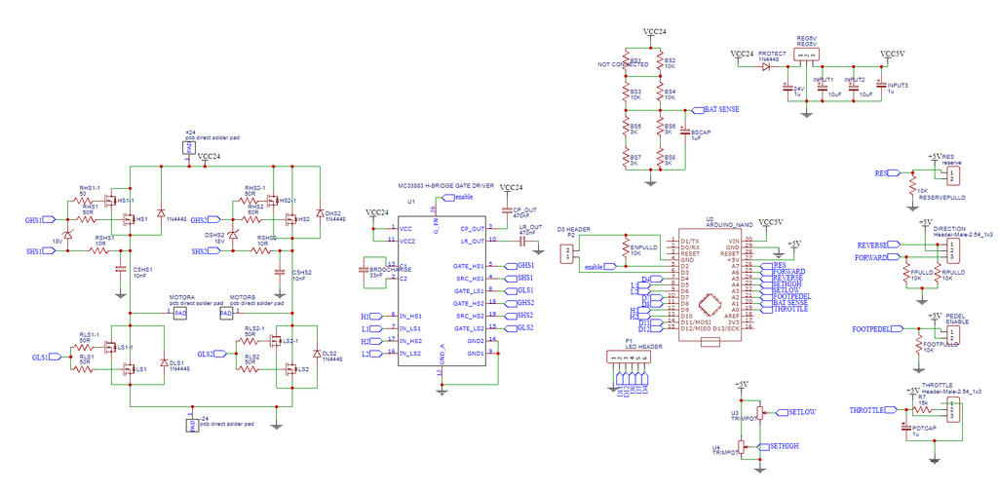Click the CSHS1 10nF capacitor
The height and width of the screenshot is (491, 998).
tap(120, 269)
